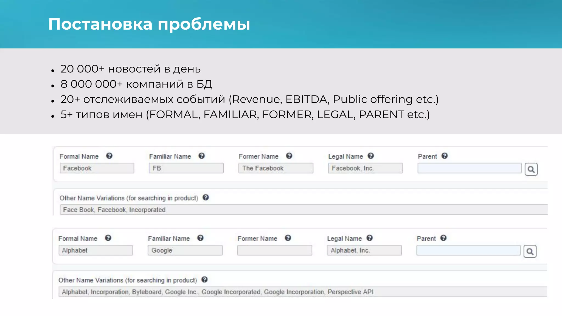Click help icon beside Alphabet's Formal Name label
562x316 pixels.
coord(108,238)
